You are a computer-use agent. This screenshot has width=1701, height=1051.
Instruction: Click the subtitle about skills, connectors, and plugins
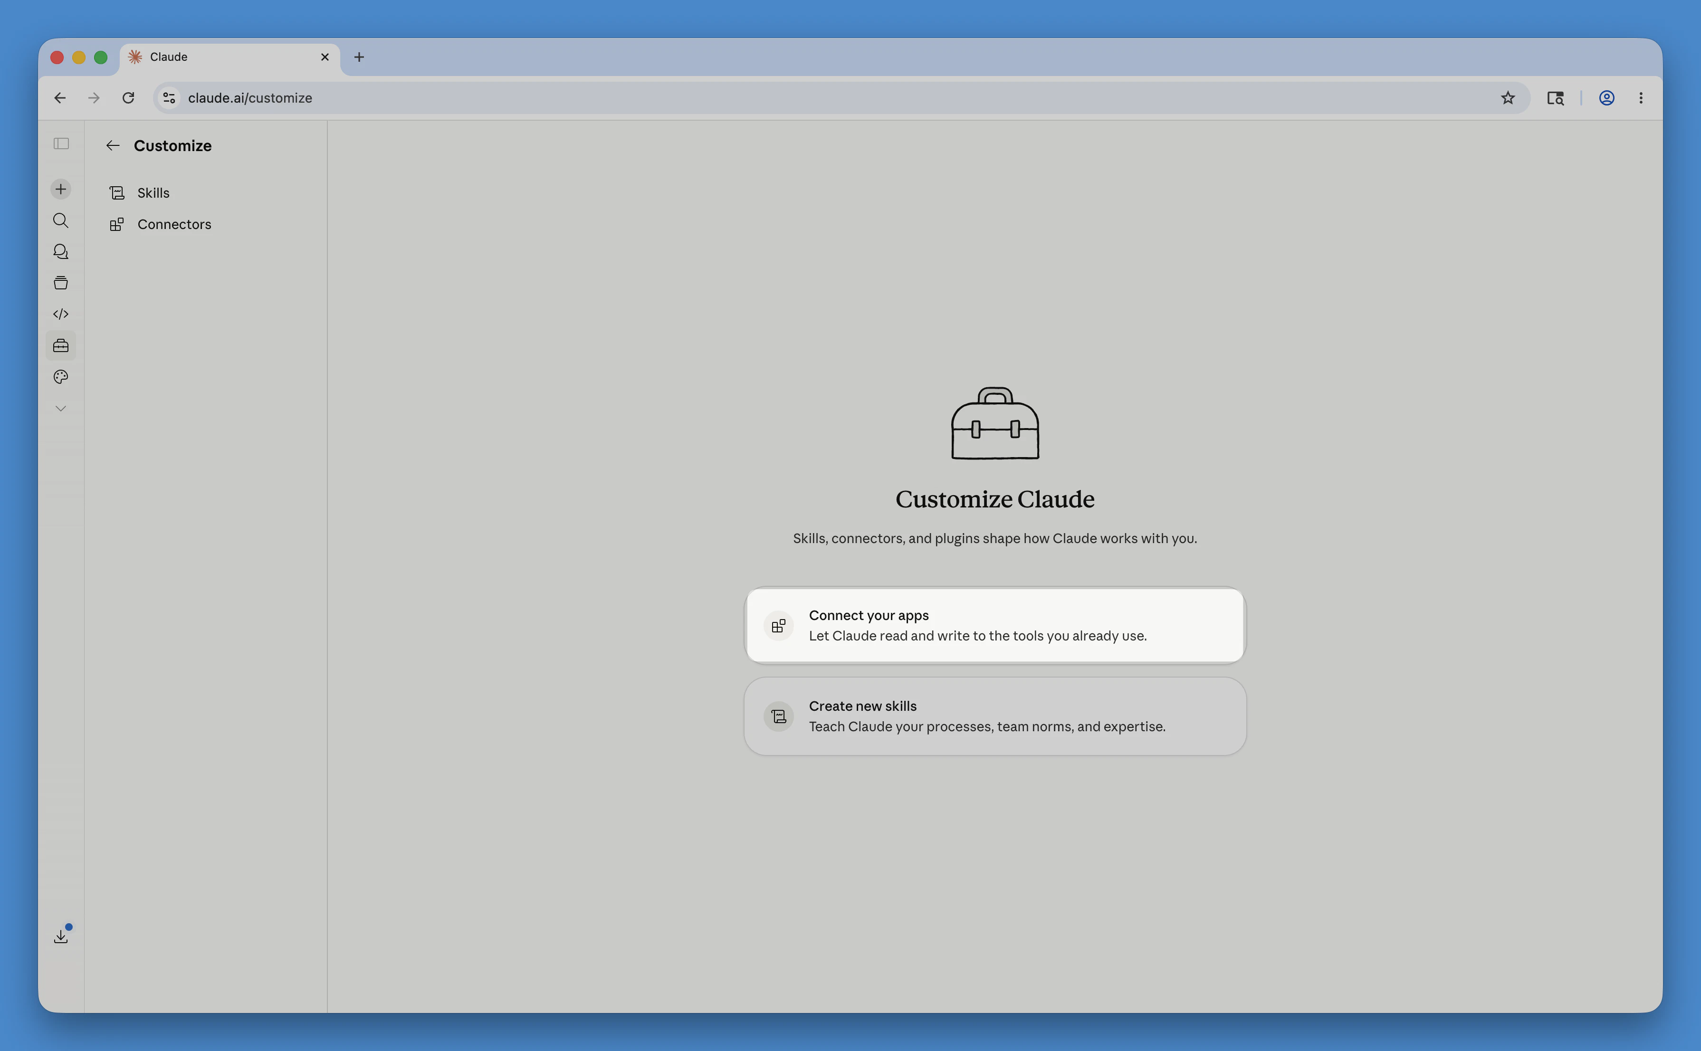pos(995,538)
